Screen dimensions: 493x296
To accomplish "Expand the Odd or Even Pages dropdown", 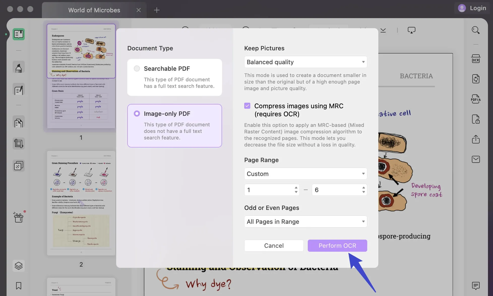I will (306, 221).
